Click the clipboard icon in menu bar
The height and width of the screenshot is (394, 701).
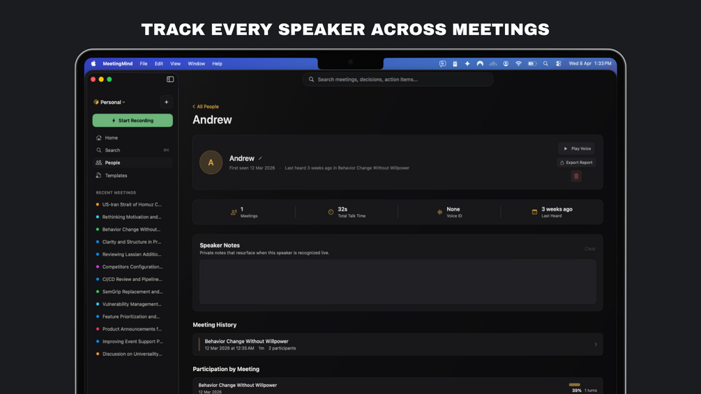455,63
